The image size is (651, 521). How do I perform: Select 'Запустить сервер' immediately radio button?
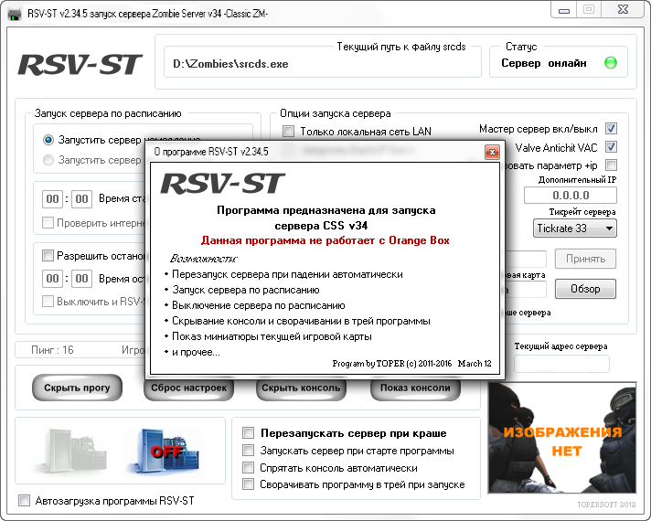click(x=48, y=140)
